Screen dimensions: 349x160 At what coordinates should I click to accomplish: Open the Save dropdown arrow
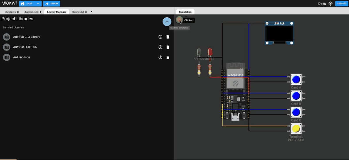[x=38, y=4]
